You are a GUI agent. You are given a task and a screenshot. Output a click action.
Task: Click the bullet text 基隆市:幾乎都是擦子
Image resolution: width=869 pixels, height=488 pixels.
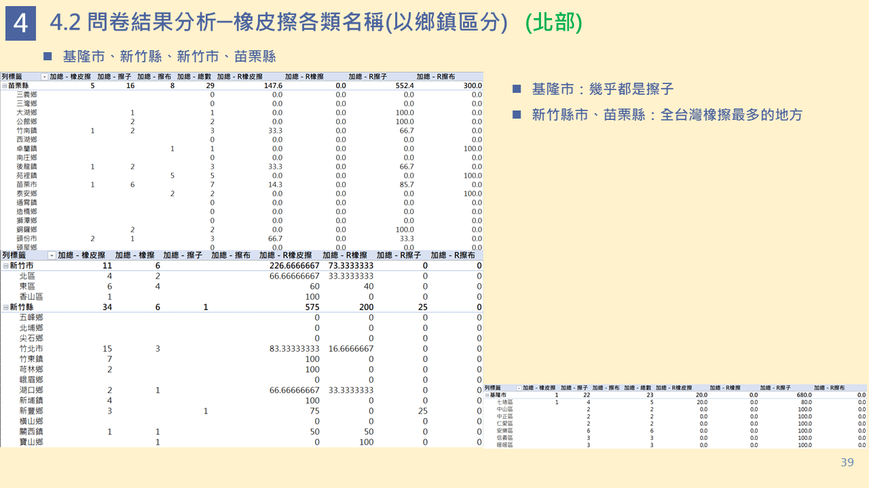603,89
